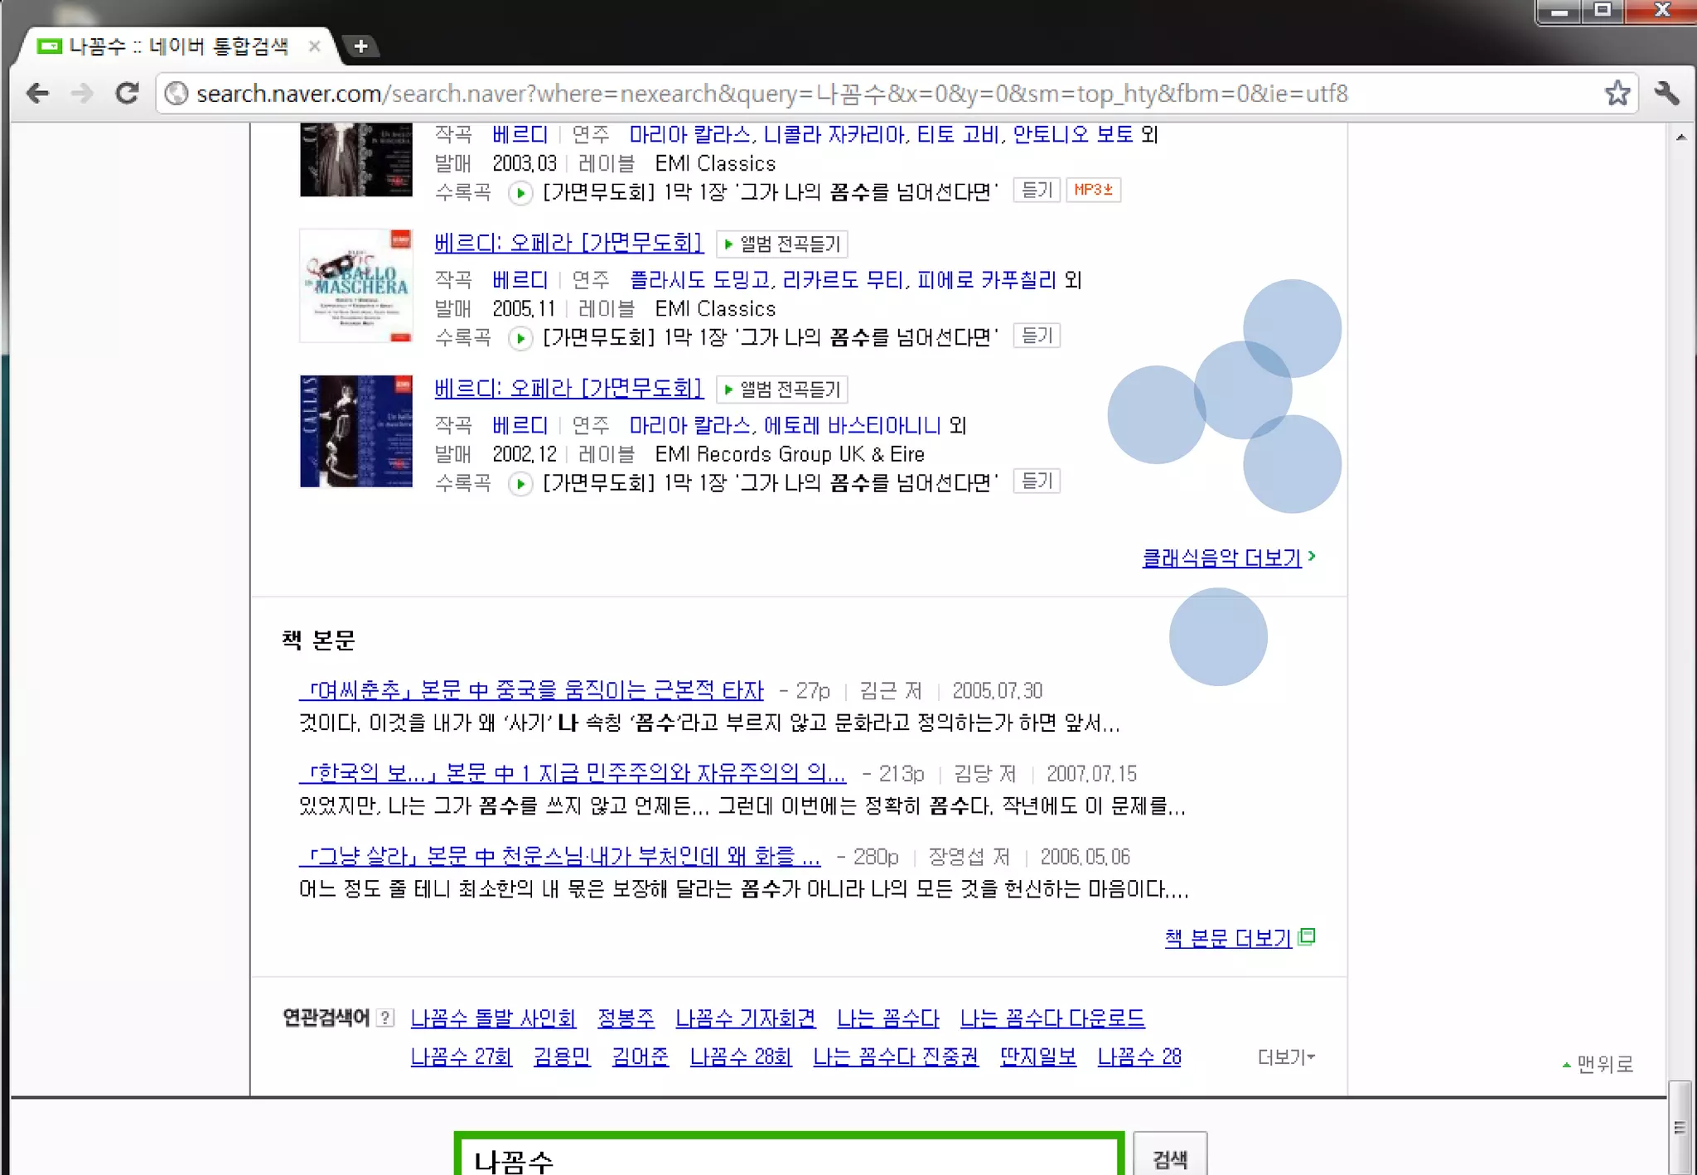Click the MP3 download badge
This screenshot has width=1697, height=1175.
coord(1092,190)
